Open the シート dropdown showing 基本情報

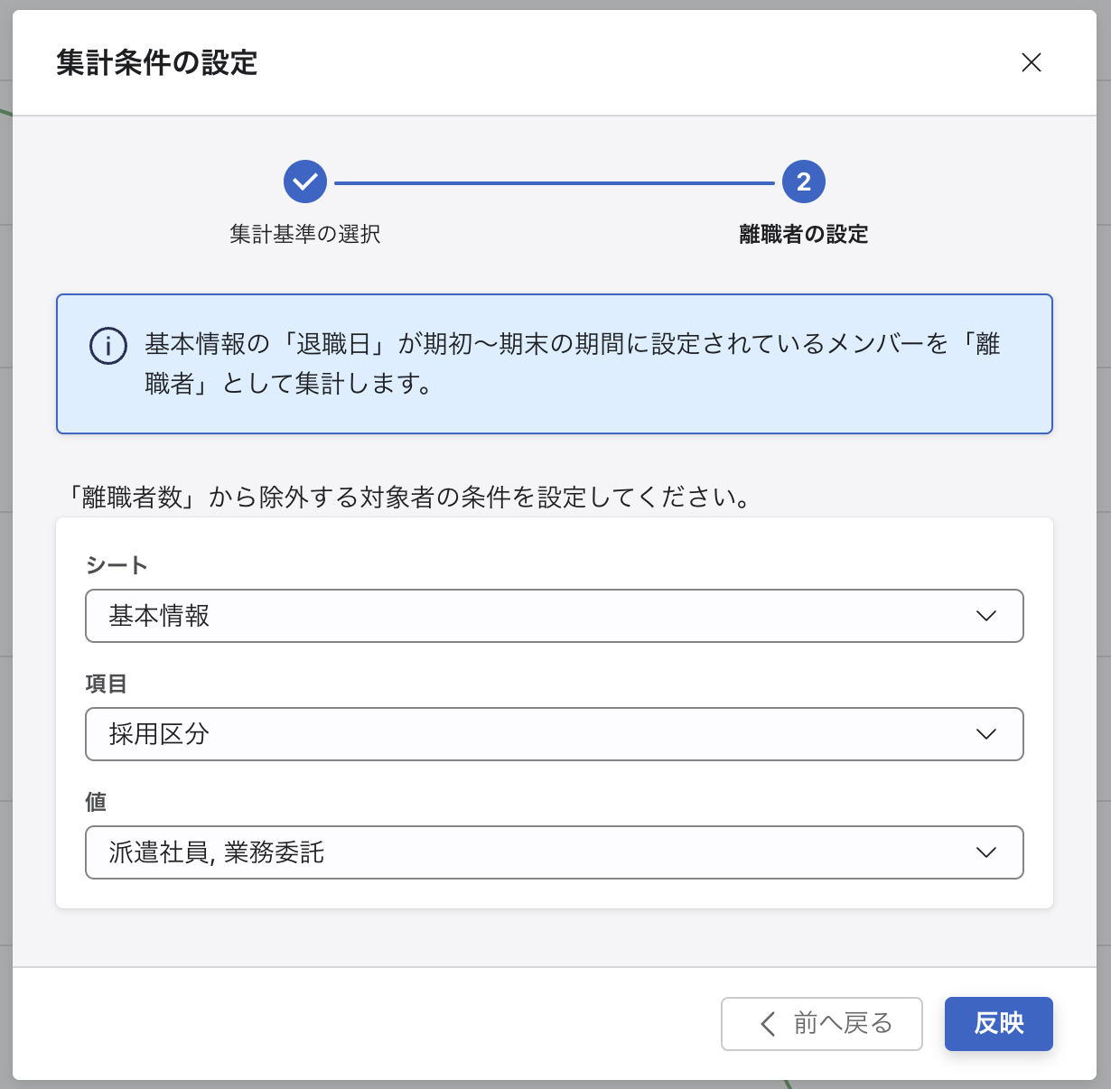pyautogui.click(x=555, y=616)
